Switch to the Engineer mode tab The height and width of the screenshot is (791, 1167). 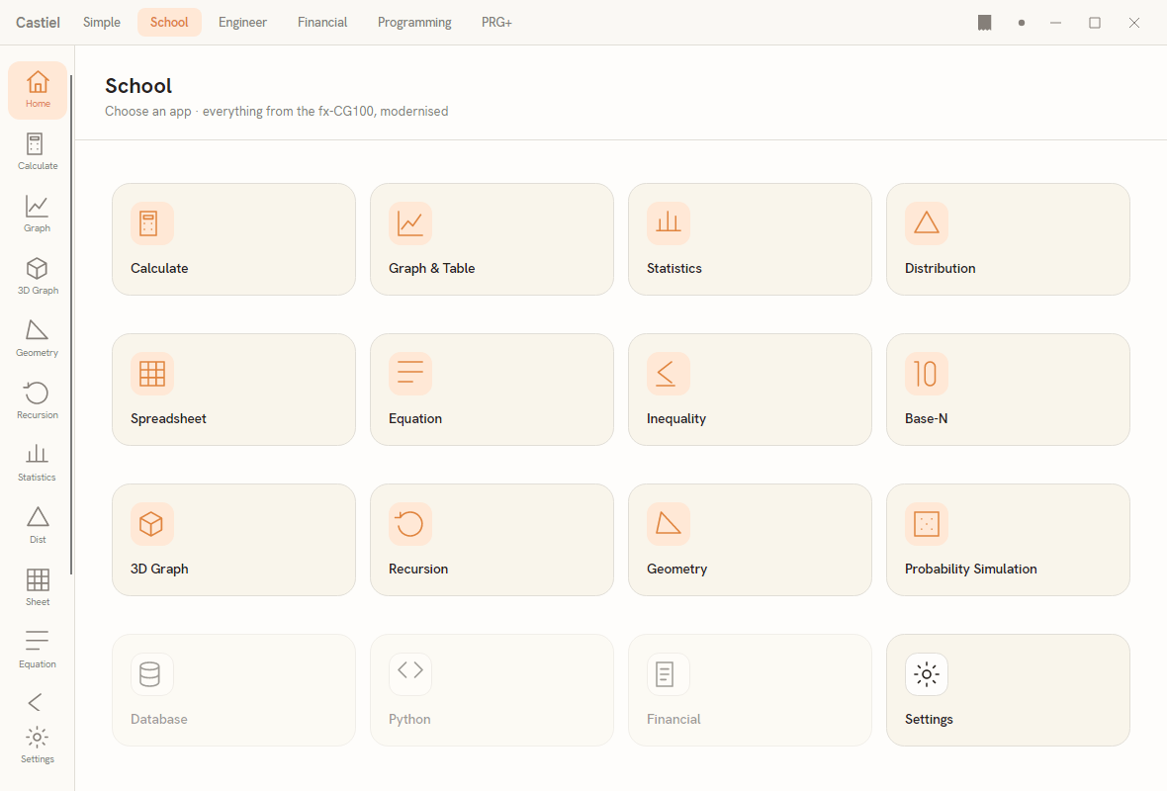coord(242,23)
